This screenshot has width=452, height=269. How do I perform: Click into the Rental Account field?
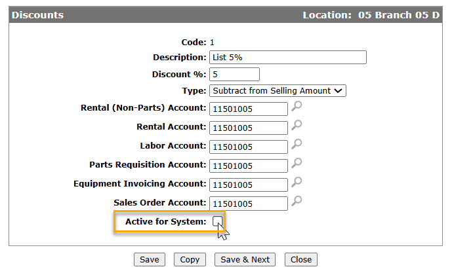coord(249,128)
